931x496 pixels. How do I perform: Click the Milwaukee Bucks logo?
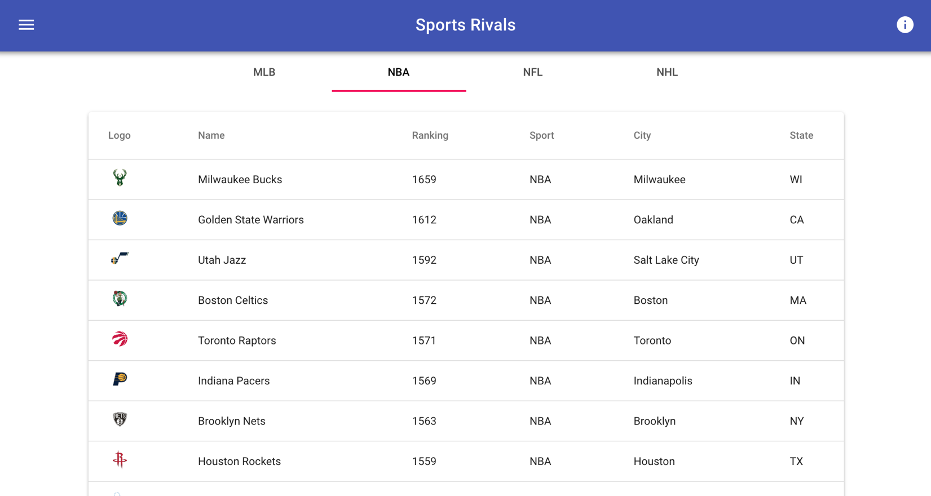[120, 178]
